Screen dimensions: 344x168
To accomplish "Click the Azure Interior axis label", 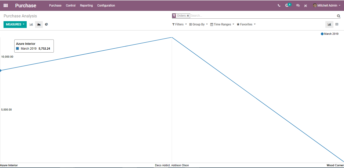I will [x=9, y=165].
